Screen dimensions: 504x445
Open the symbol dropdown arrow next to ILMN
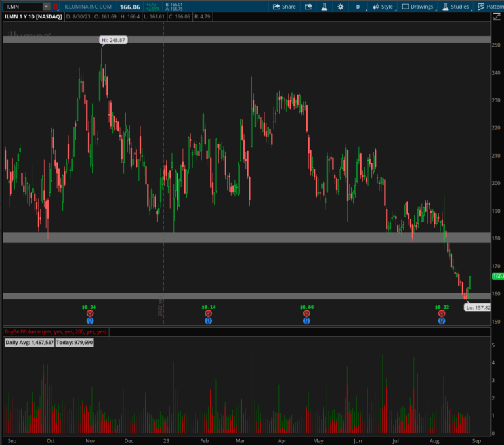click(47, 7)
